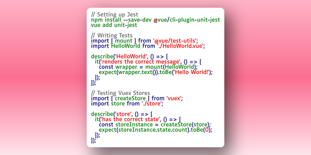Click the expect(storeInstance.state.count) line
Image resolution: width=311 pixels, height=155 pixels.
tap(155, 130)
